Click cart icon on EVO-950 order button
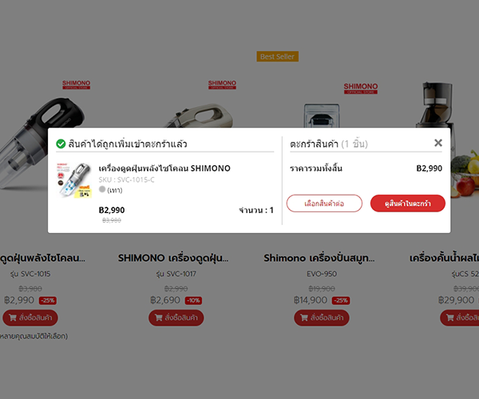The height and width of the screenshot is (399, 479). [304, 318]
